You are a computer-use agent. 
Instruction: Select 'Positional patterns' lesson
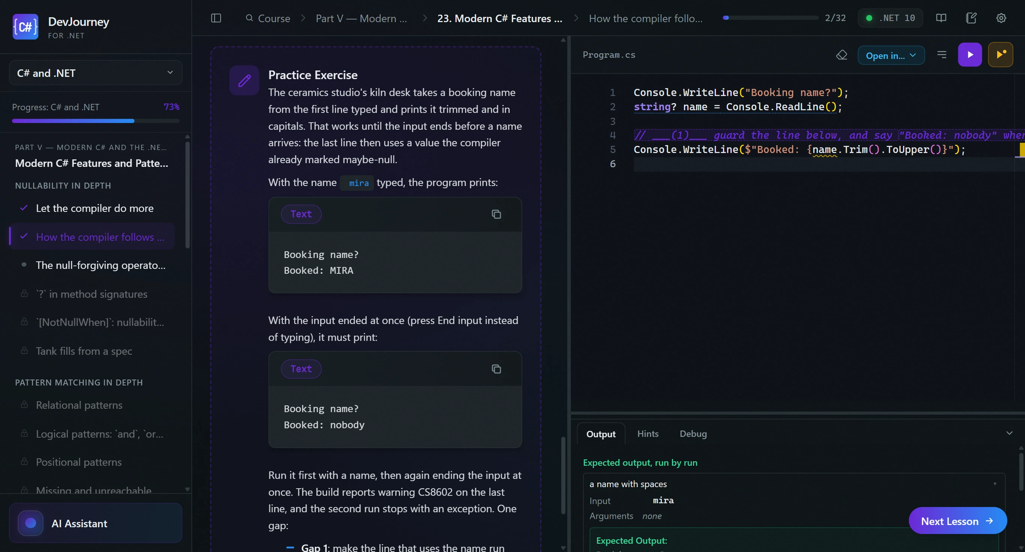point(92,462)
